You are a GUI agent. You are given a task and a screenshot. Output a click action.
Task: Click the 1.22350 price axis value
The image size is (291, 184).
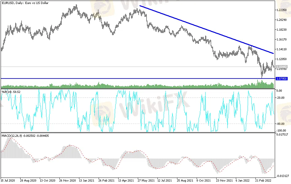coord(282,10)
